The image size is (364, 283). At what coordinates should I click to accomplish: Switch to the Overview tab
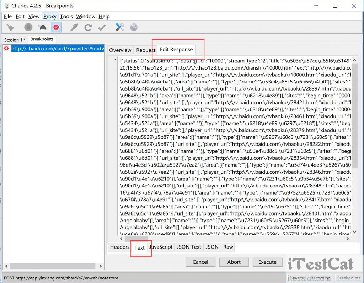coord(120,50)
